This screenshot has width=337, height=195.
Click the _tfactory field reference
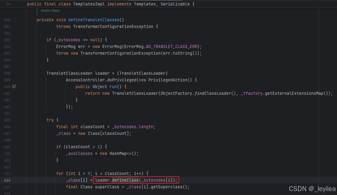[x=252, y=93]
